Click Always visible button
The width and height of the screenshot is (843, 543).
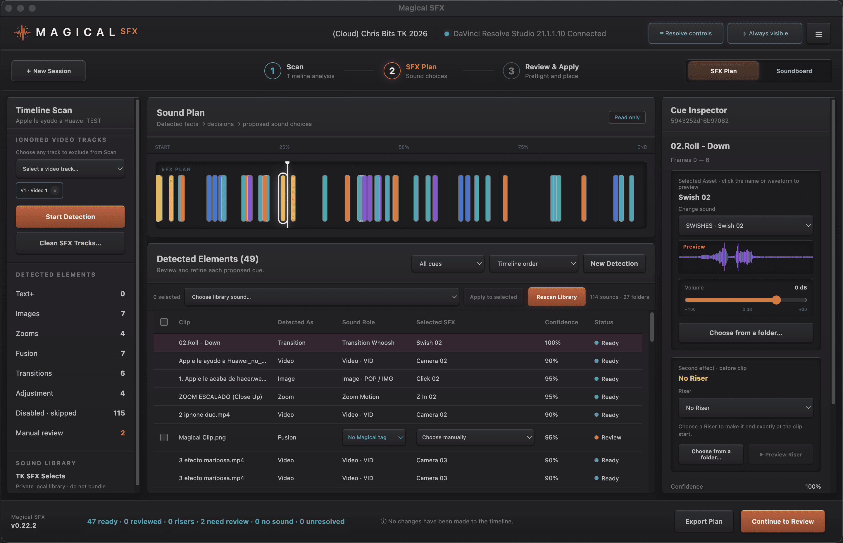764,34
